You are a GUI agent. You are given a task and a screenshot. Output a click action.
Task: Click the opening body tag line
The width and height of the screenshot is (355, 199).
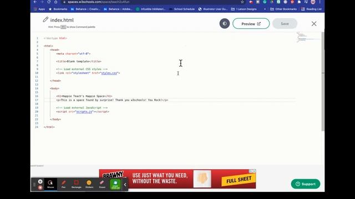coord(54,88)
